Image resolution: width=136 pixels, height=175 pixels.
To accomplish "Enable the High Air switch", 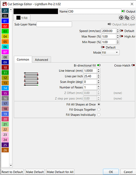I will [x=121, y=36].
